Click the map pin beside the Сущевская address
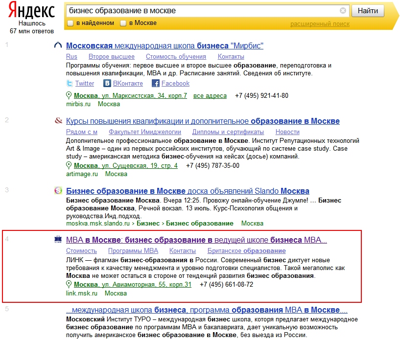This screenshot has width=401, height=340. coord(69,165)
